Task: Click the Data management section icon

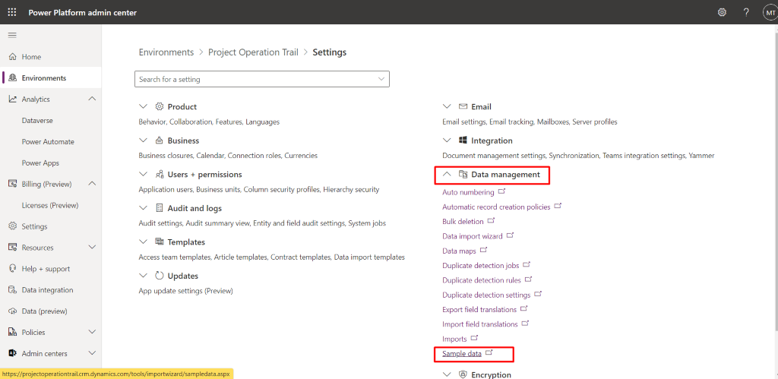Action: pyautogui.click(x=463, y=174)
